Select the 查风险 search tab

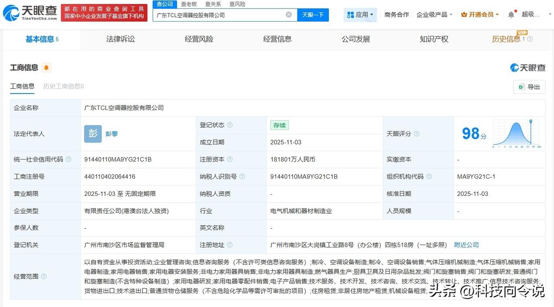[237, 4]
